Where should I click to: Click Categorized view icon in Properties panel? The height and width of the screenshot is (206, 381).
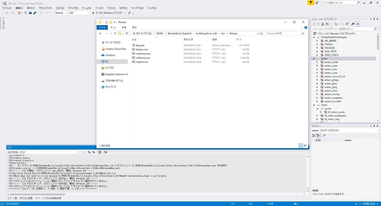coord(314,135)
